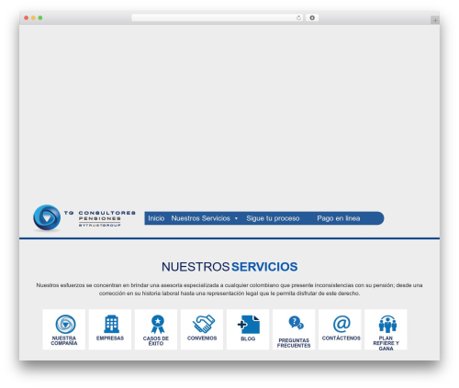
Task: Click the Contáctenos at-sign icon
Action: tap(341, 324)
